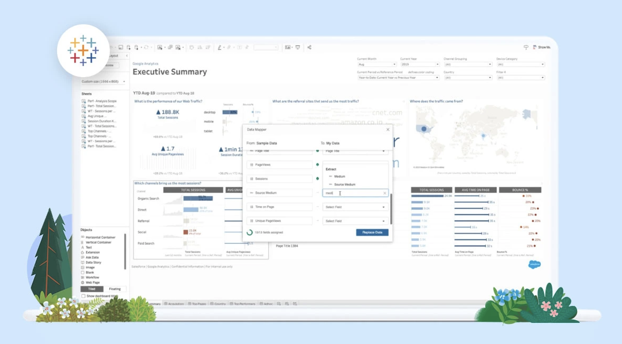The width and height of the screenshot is (622, 344).
Task: Click the Show/hide cards toolbar icon
Action: point(288,47)
